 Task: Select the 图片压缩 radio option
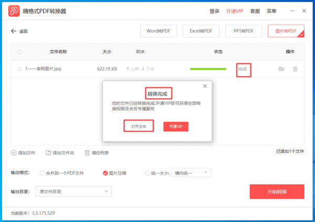tap(106, 173)
